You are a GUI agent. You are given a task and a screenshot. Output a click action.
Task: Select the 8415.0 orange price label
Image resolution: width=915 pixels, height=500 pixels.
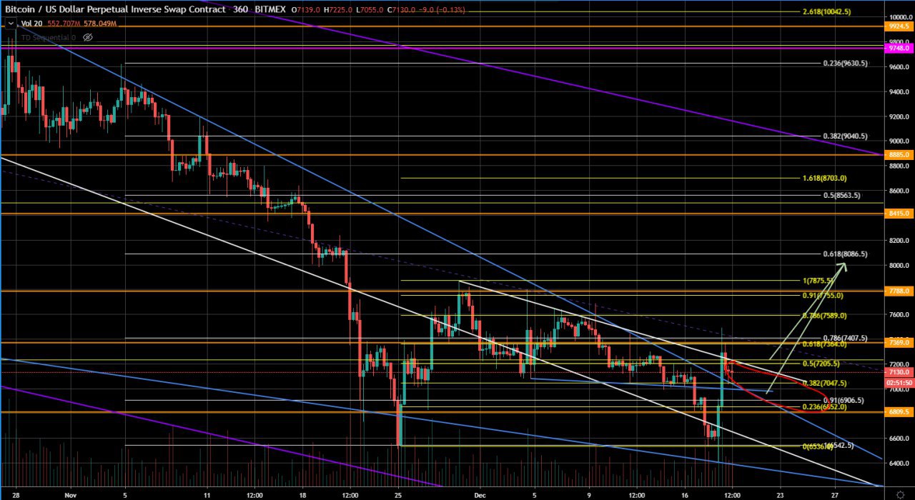[899, 213]
